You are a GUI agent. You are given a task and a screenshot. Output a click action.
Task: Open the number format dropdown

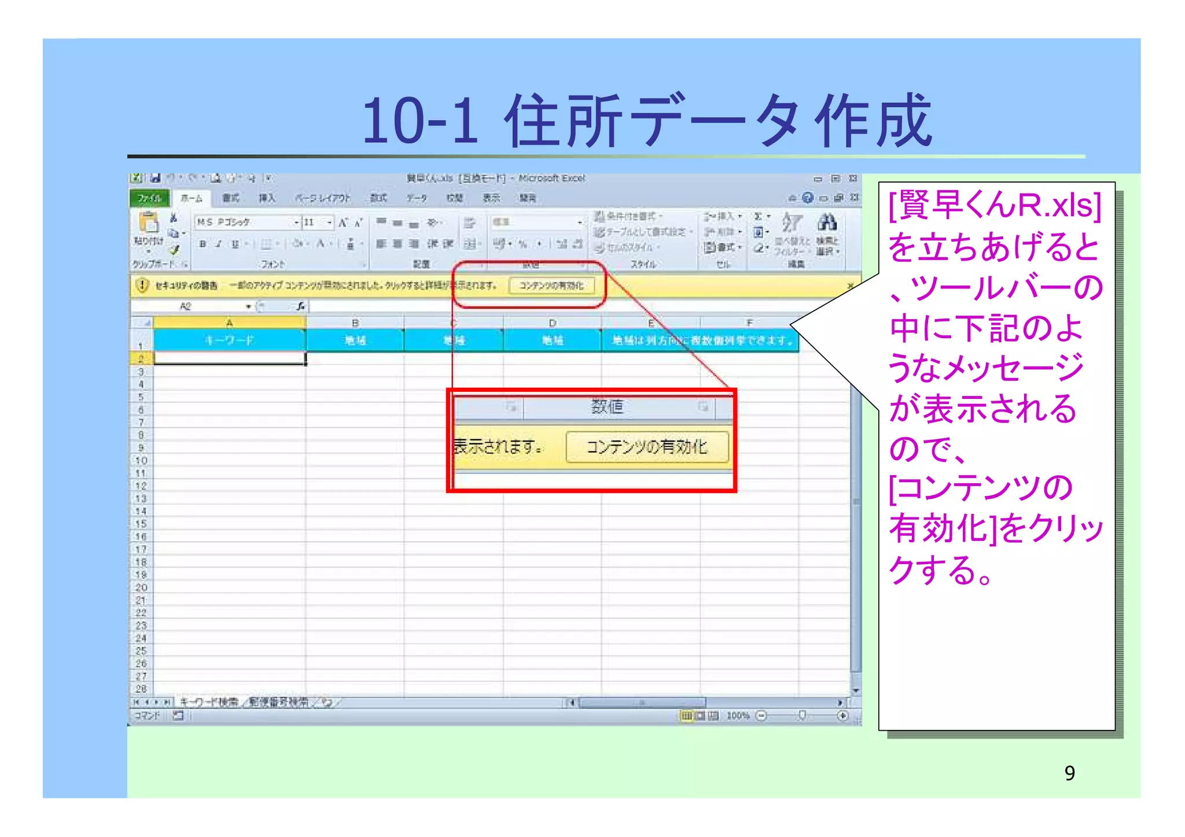[579, 223]
